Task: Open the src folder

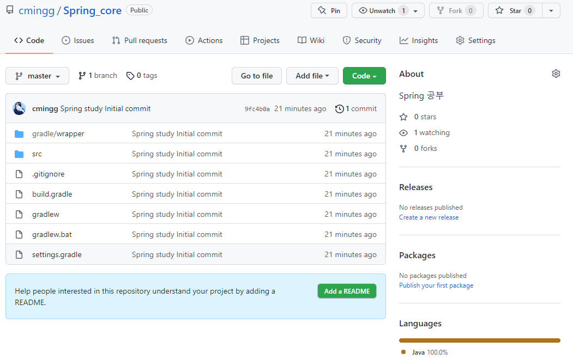Action: pos(37,154)
